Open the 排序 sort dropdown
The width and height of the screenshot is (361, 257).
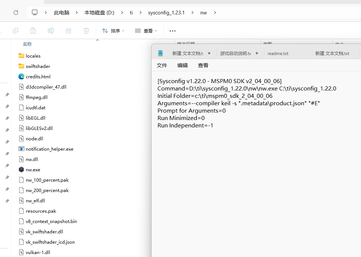113,31
